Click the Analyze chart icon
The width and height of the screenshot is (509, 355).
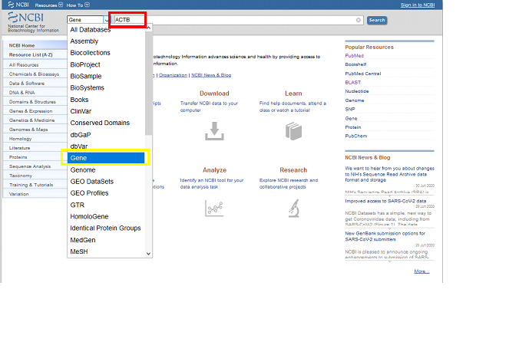tap(214, 208)
